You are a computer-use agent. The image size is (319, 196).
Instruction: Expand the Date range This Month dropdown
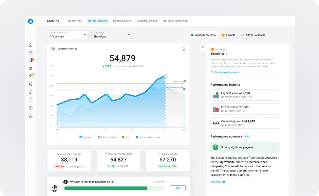[x=112, y=35]
